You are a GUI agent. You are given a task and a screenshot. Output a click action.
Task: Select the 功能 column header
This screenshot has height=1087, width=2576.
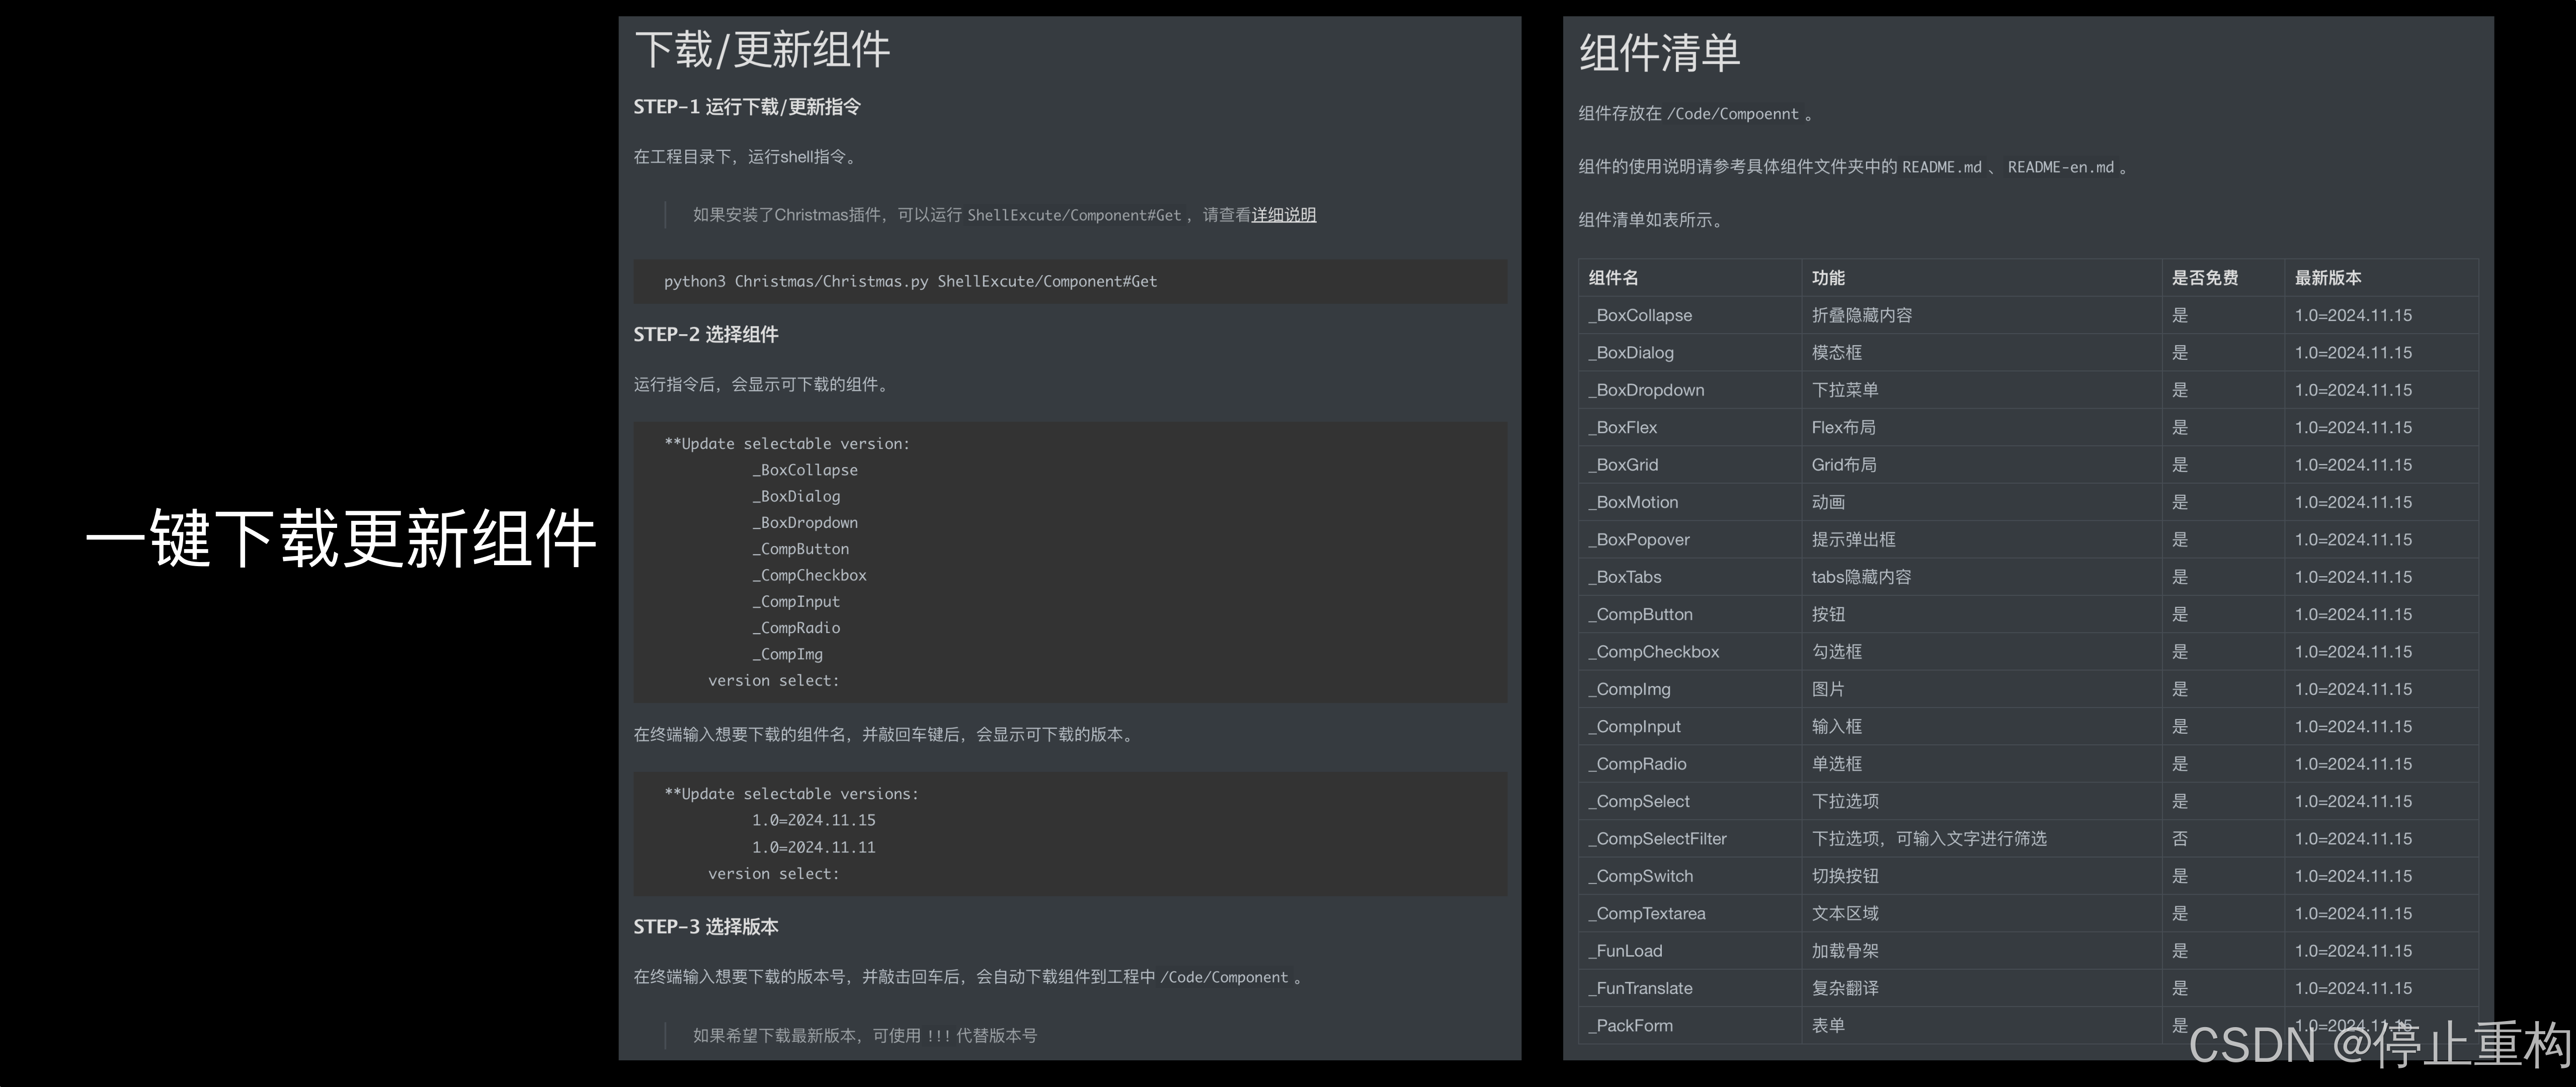(1828, 278)
